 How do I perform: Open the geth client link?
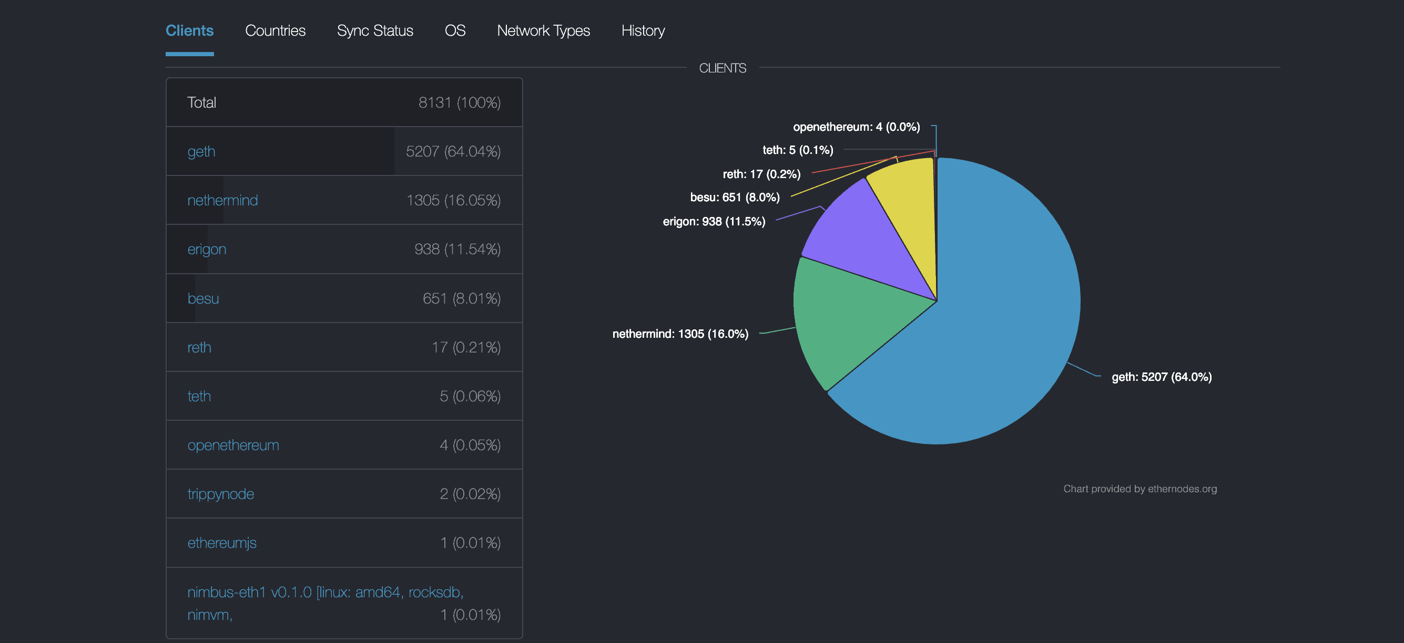coord(201,151)
